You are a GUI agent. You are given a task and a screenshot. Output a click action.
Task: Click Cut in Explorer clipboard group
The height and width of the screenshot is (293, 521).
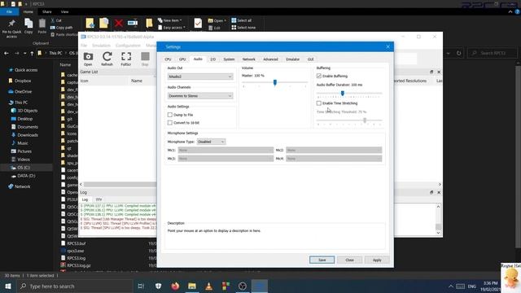56,20
